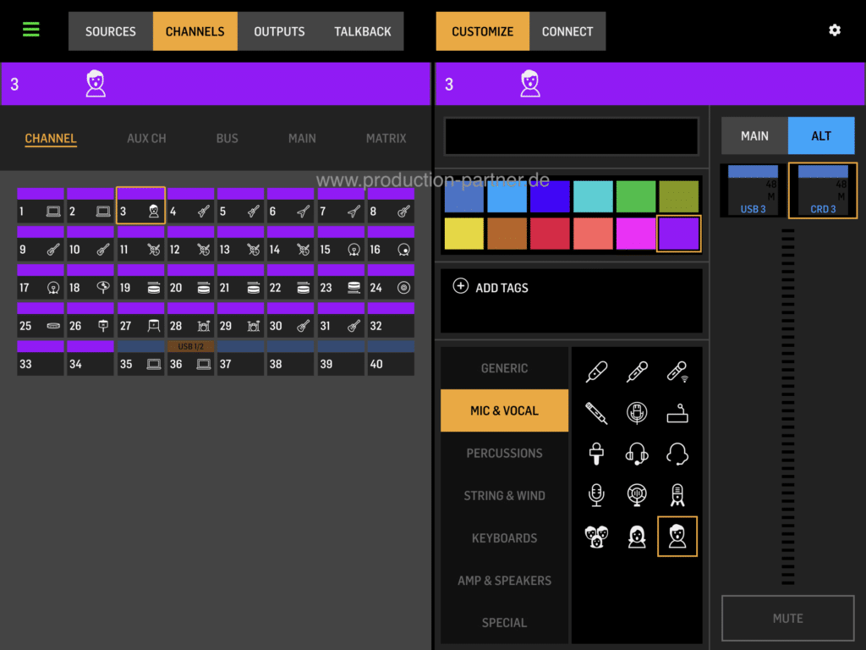Select the wireless handheld microphone icon
Viewport: 866px width, 650px height.
(x=677, y=371)
